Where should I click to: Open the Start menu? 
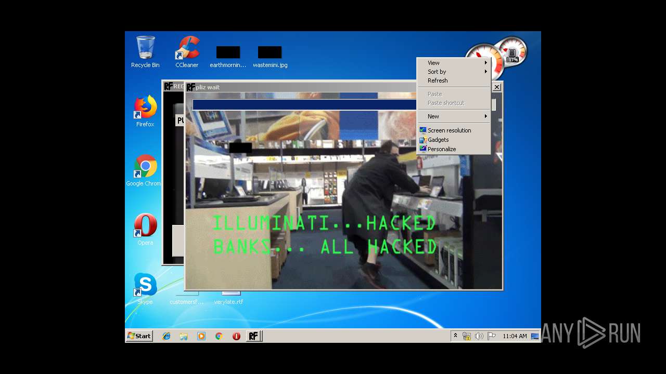point(139,336)
